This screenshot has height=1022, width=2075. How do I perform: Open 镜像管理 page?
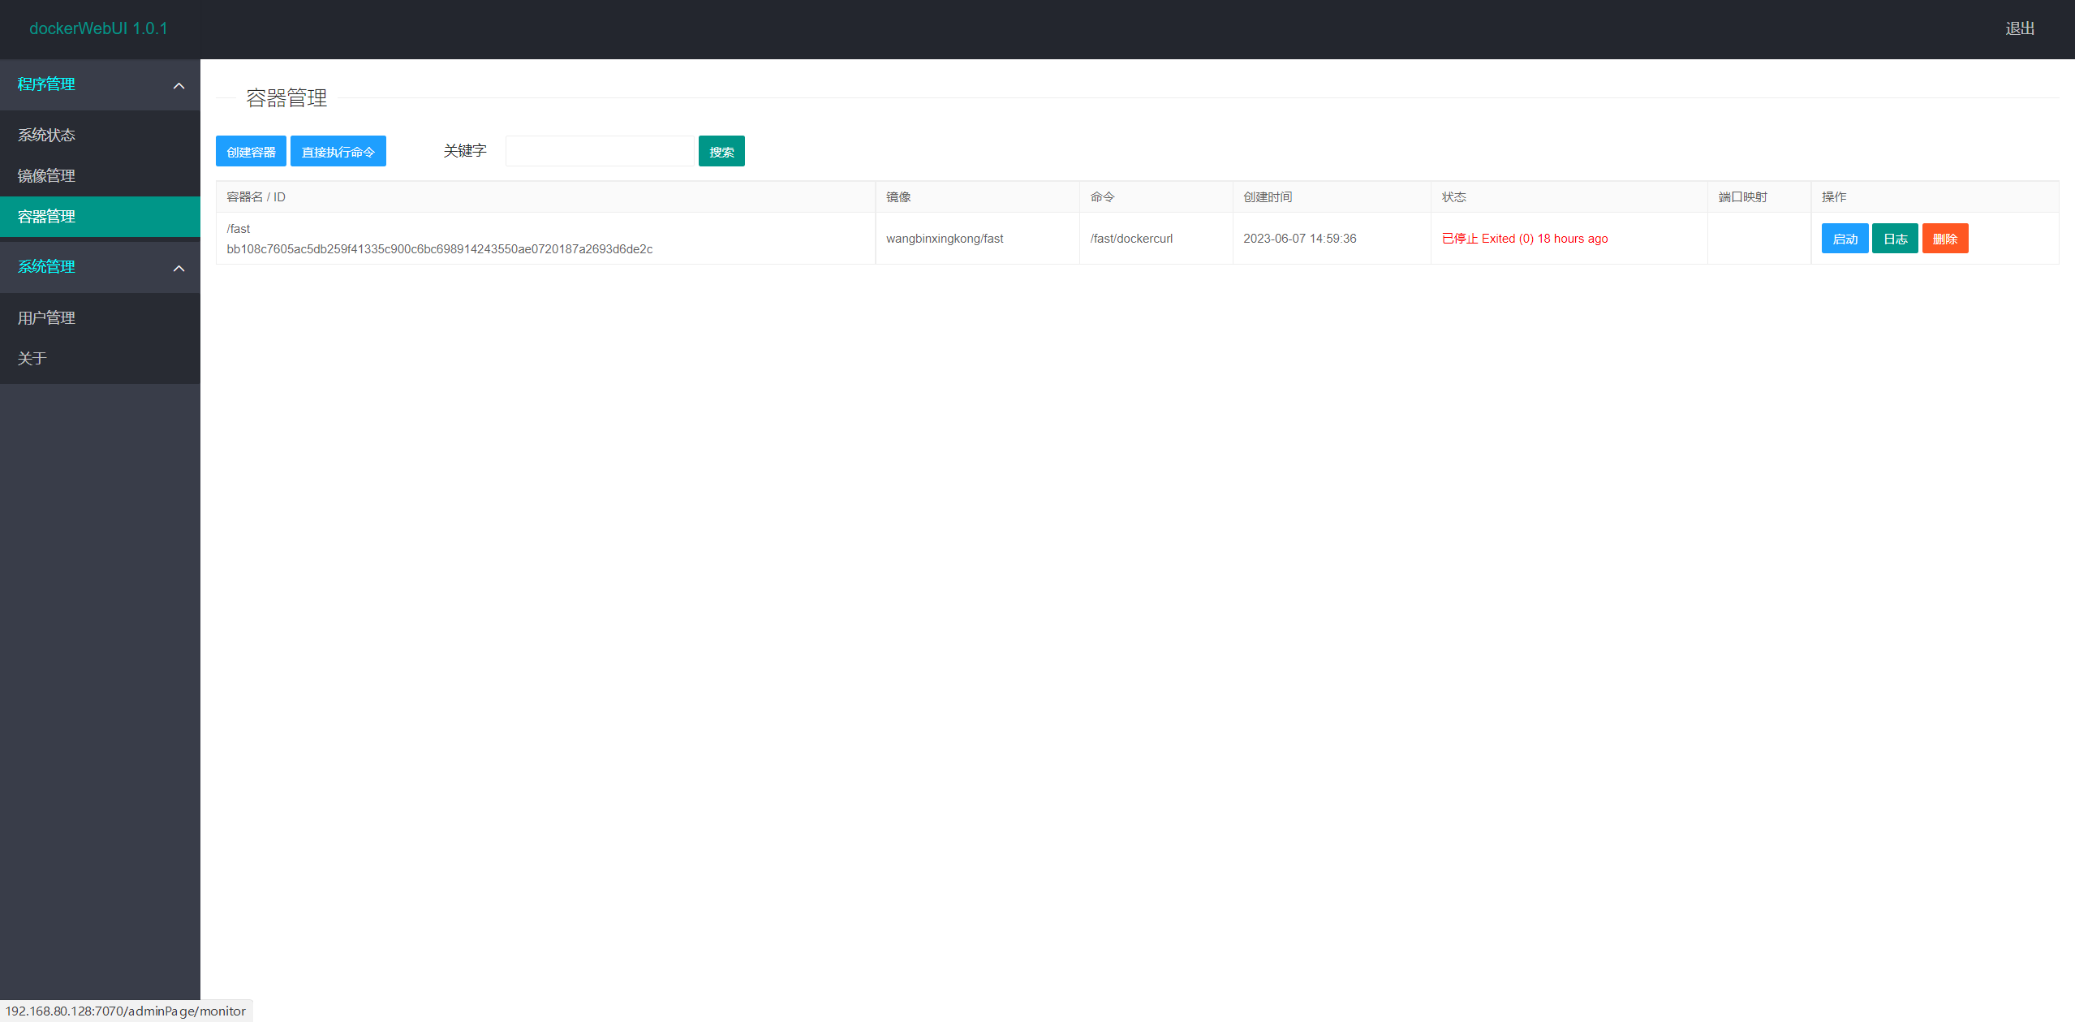point(46,175)
